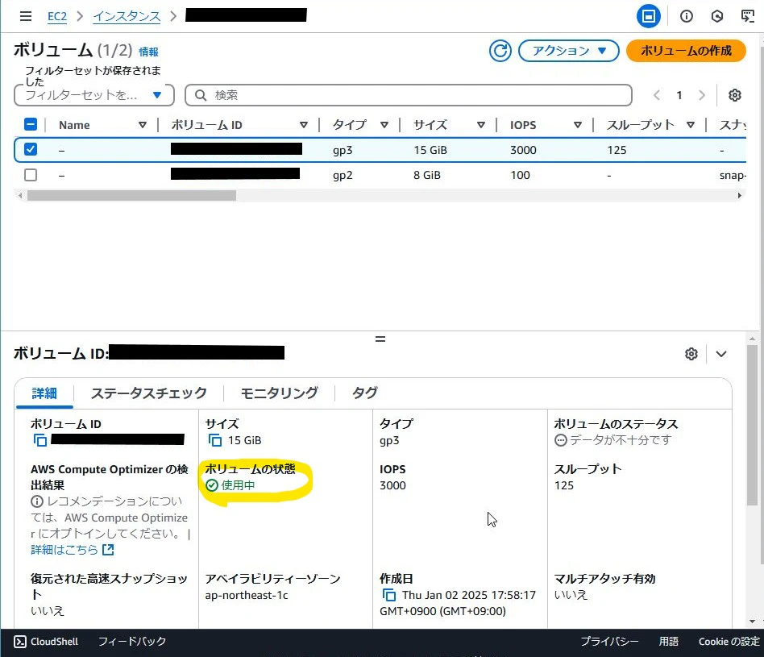Open detail panel preferences gear icon
This screenshot has height=657, width=764.
click(691, 354)
